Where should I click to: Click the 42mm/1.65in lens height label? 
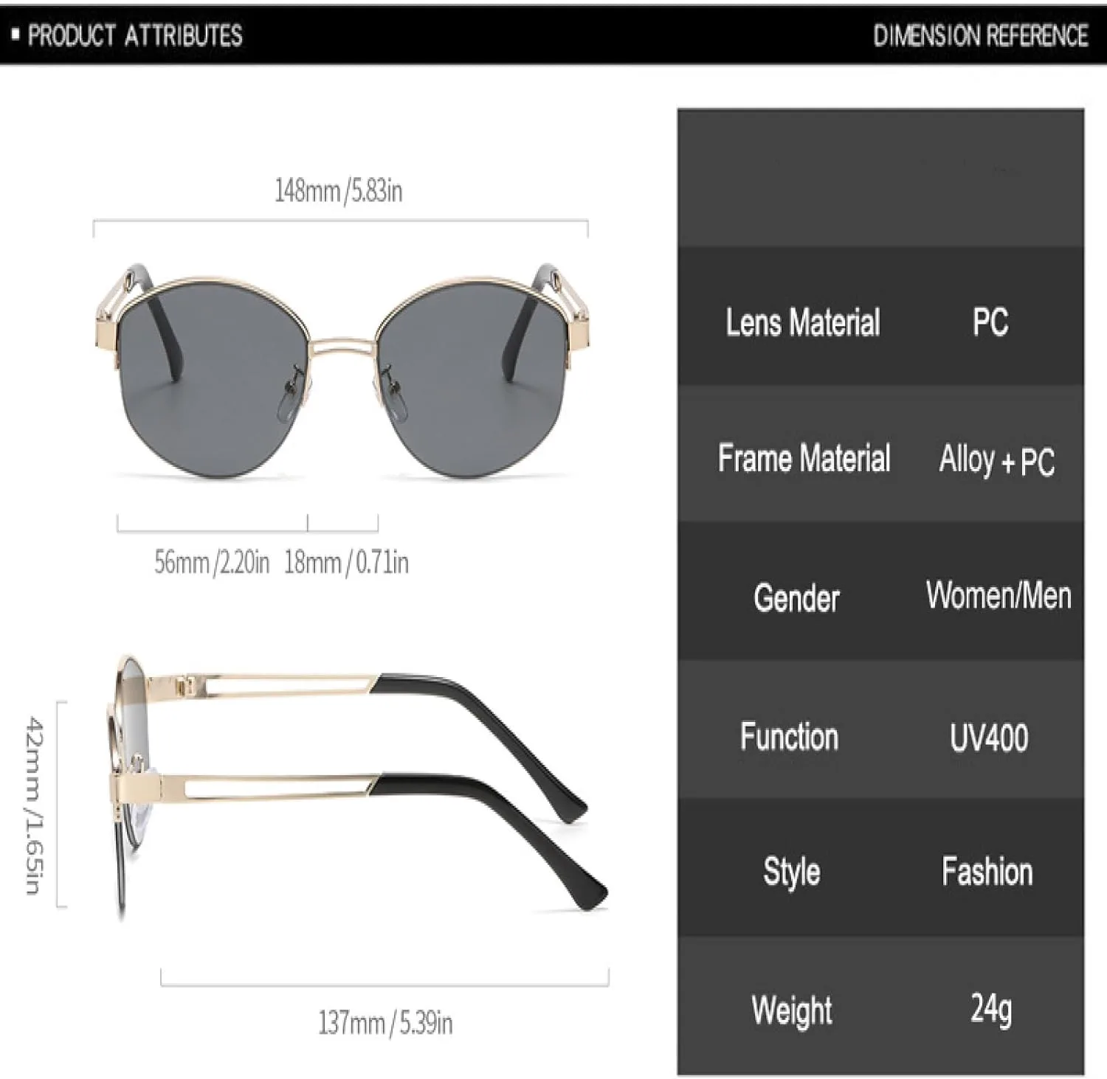(35, 805)
